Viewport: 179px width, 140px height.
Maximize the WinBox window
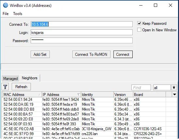coord(156,5)
